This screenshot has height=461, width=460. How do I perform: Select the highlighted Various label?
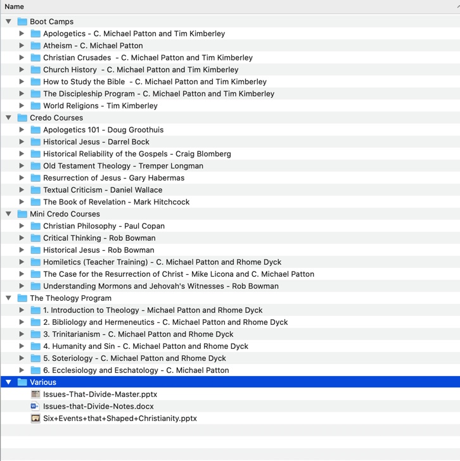click(x=43, y=382)
